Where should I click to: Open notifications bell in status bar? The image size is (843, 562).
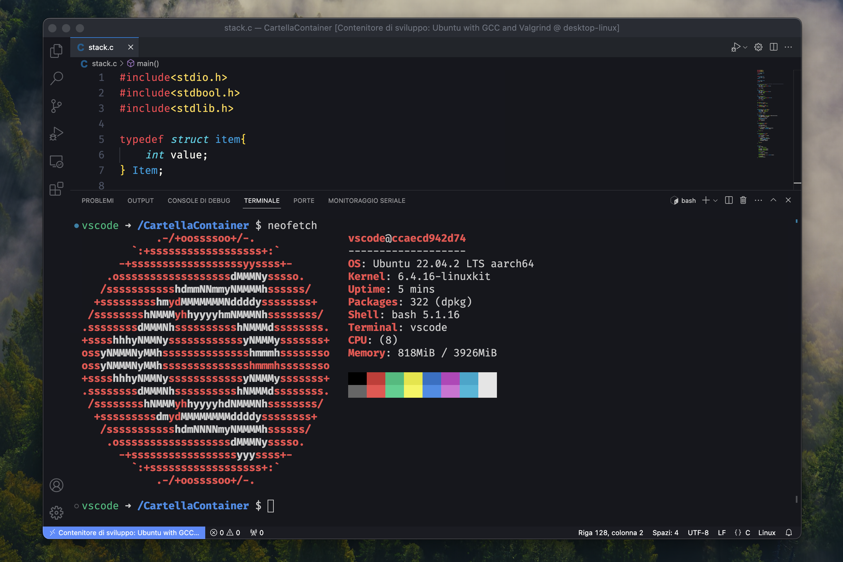click(x=789, y=533)
